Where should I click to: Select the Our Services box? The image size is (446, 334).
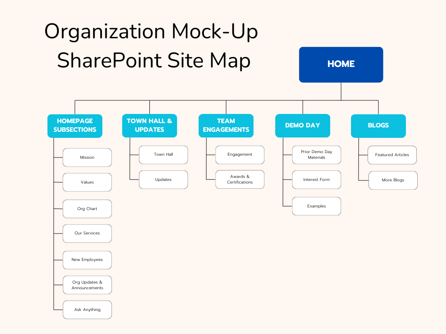87,234
